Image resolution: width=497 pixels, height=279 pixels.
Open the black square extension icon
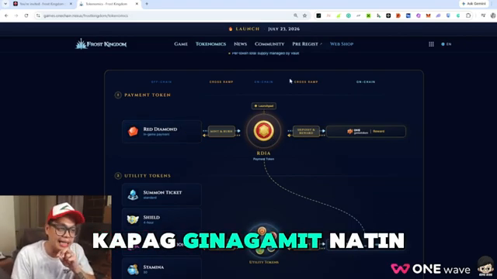click(x=318, y=15)
